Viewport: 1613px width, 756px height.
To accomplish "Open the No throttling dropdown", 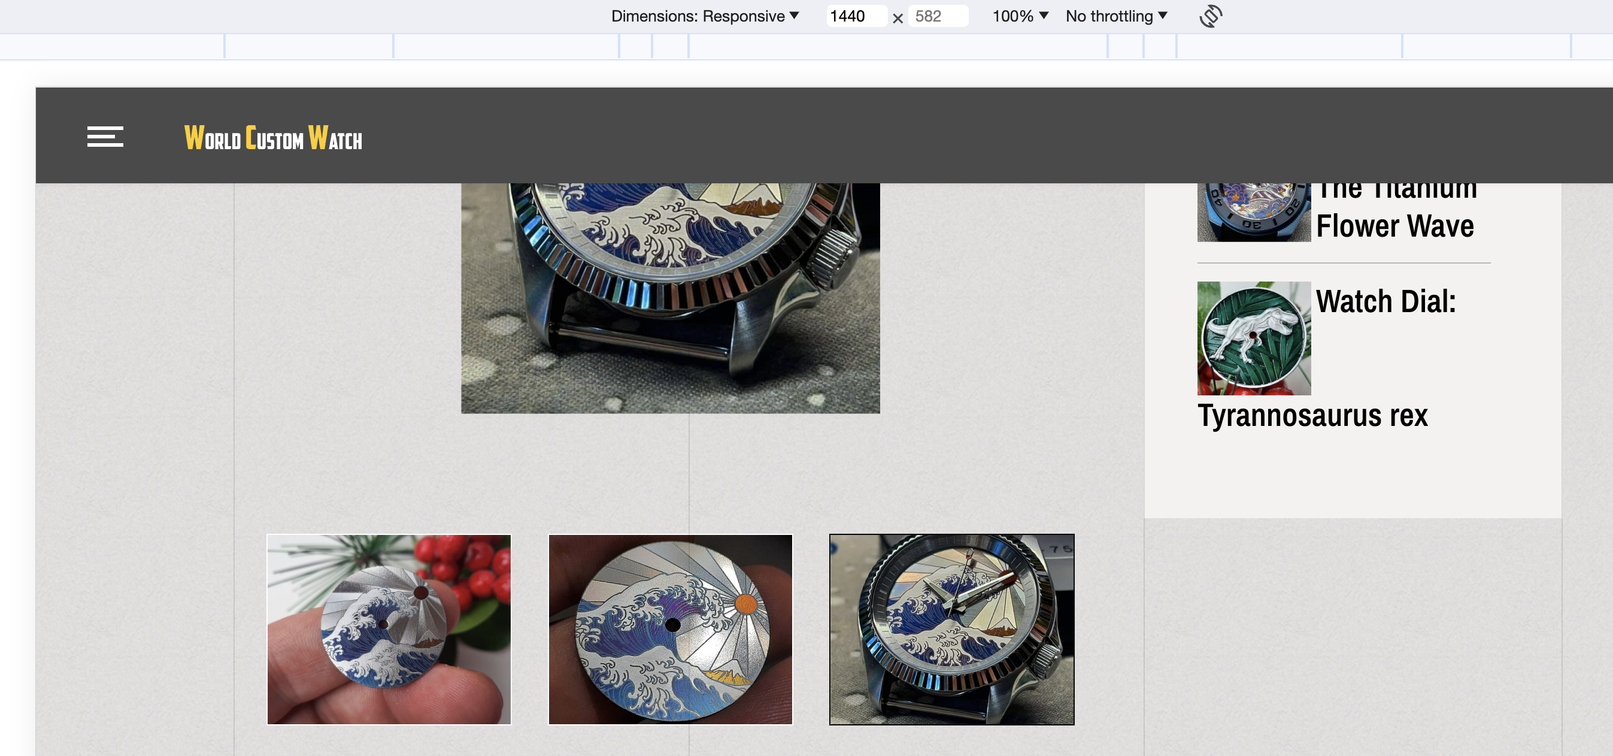I will (1116, 16).
